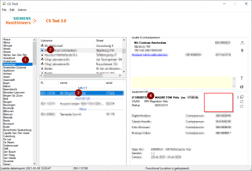This screenshot has width=252, height=171.
Task: Select Assen in the city list
Action: (x=7, y=77)
